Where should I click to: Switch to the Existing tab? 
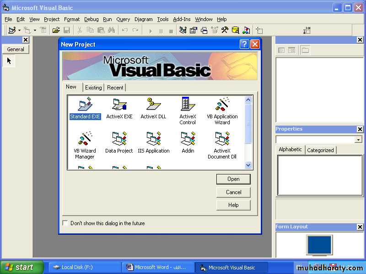(93, 88)
